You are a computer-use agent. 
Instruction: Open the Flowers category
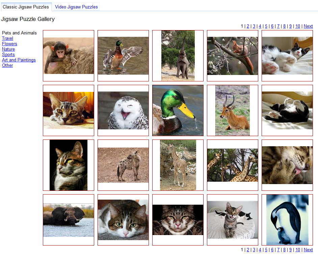[9, 44]
